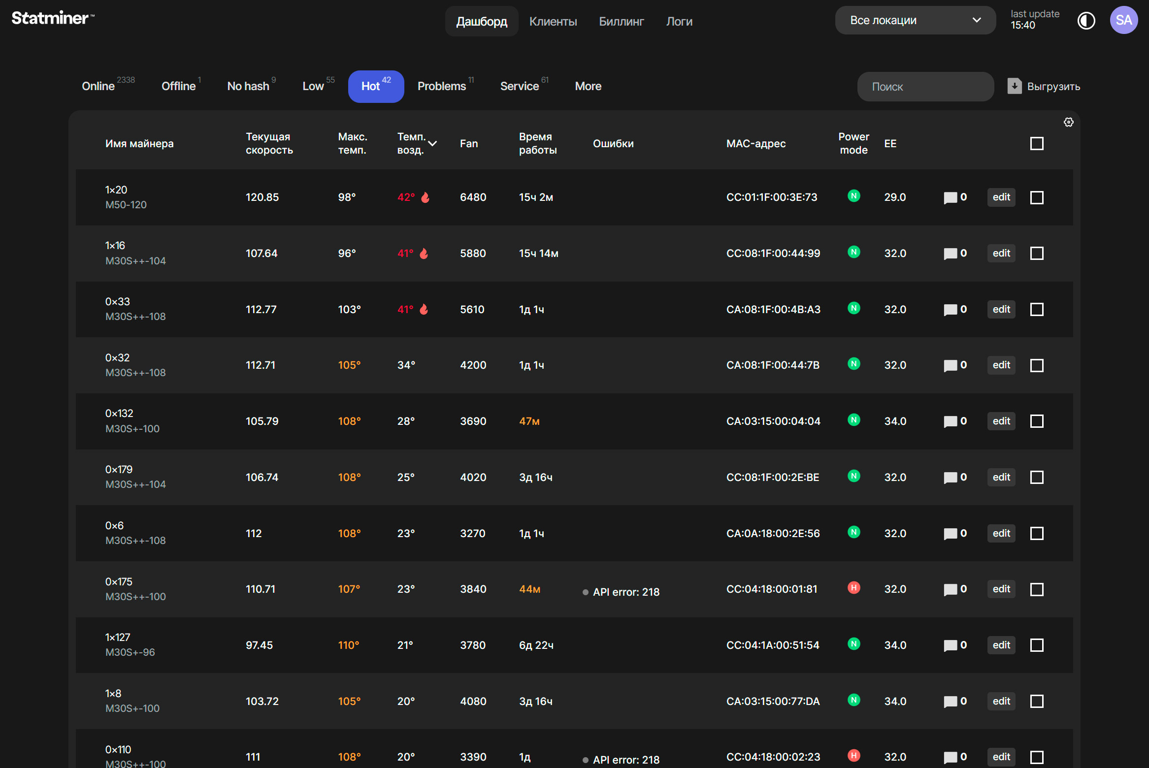Open the SA user avatar menu
This screenshot has width=1149, height=768.
pos(1123,20)
